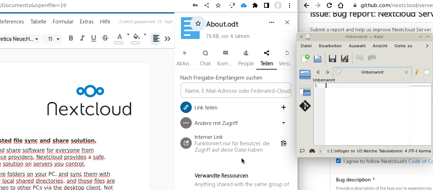Reload the GitHub page
The height and width of the screenshot is (190, 433).
(329, 5)
